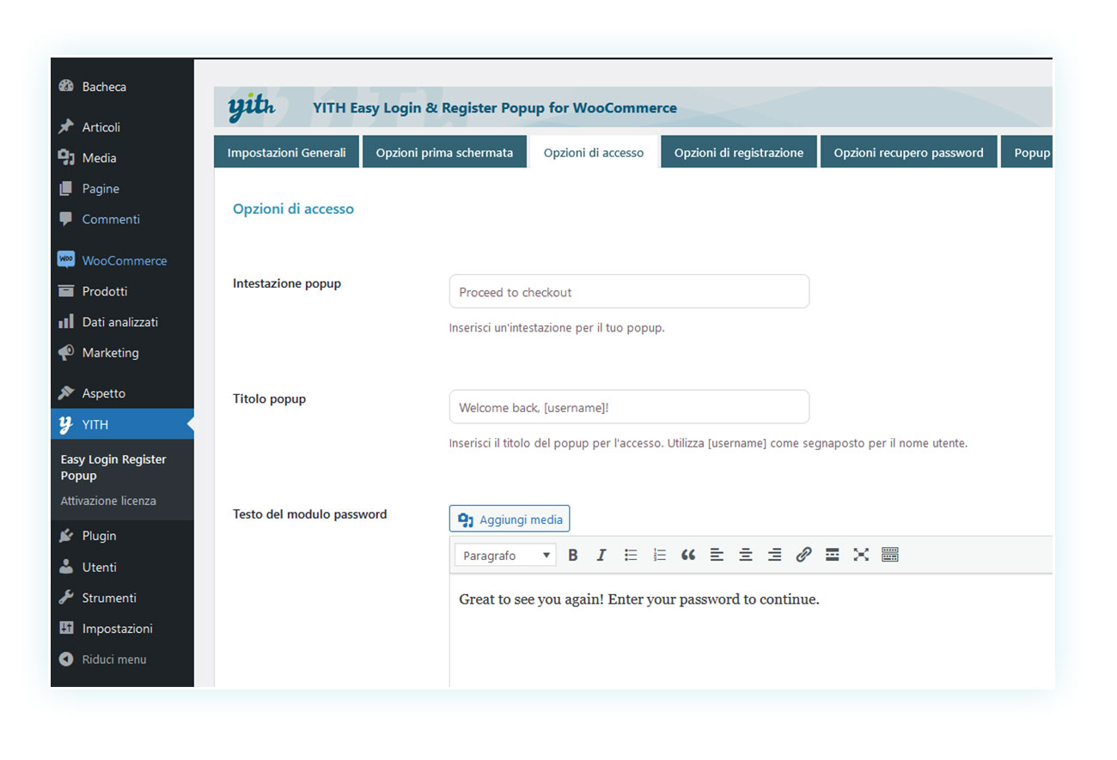Click the 'Testo del modulo password' label

(310, 514)
